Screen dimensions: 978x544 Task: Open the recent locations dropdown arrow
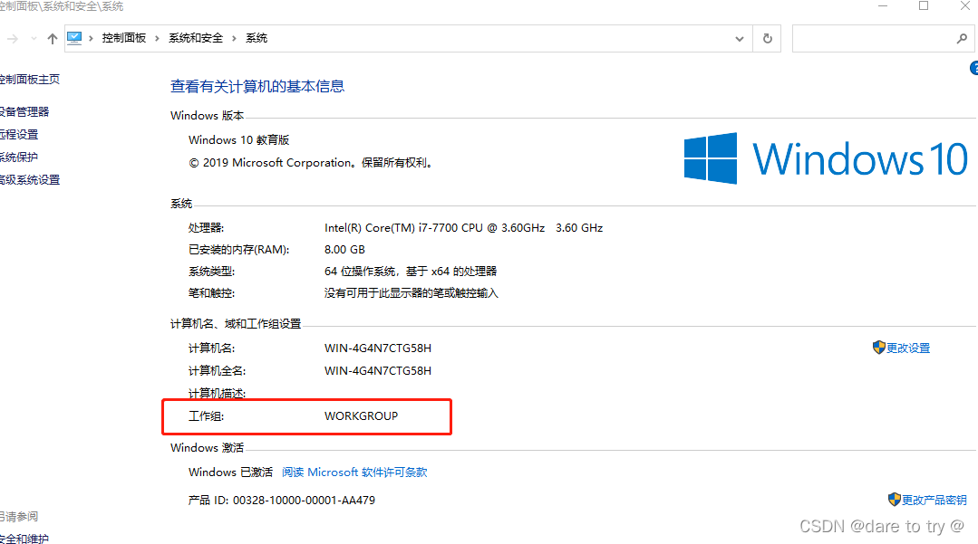coord(34,39)
